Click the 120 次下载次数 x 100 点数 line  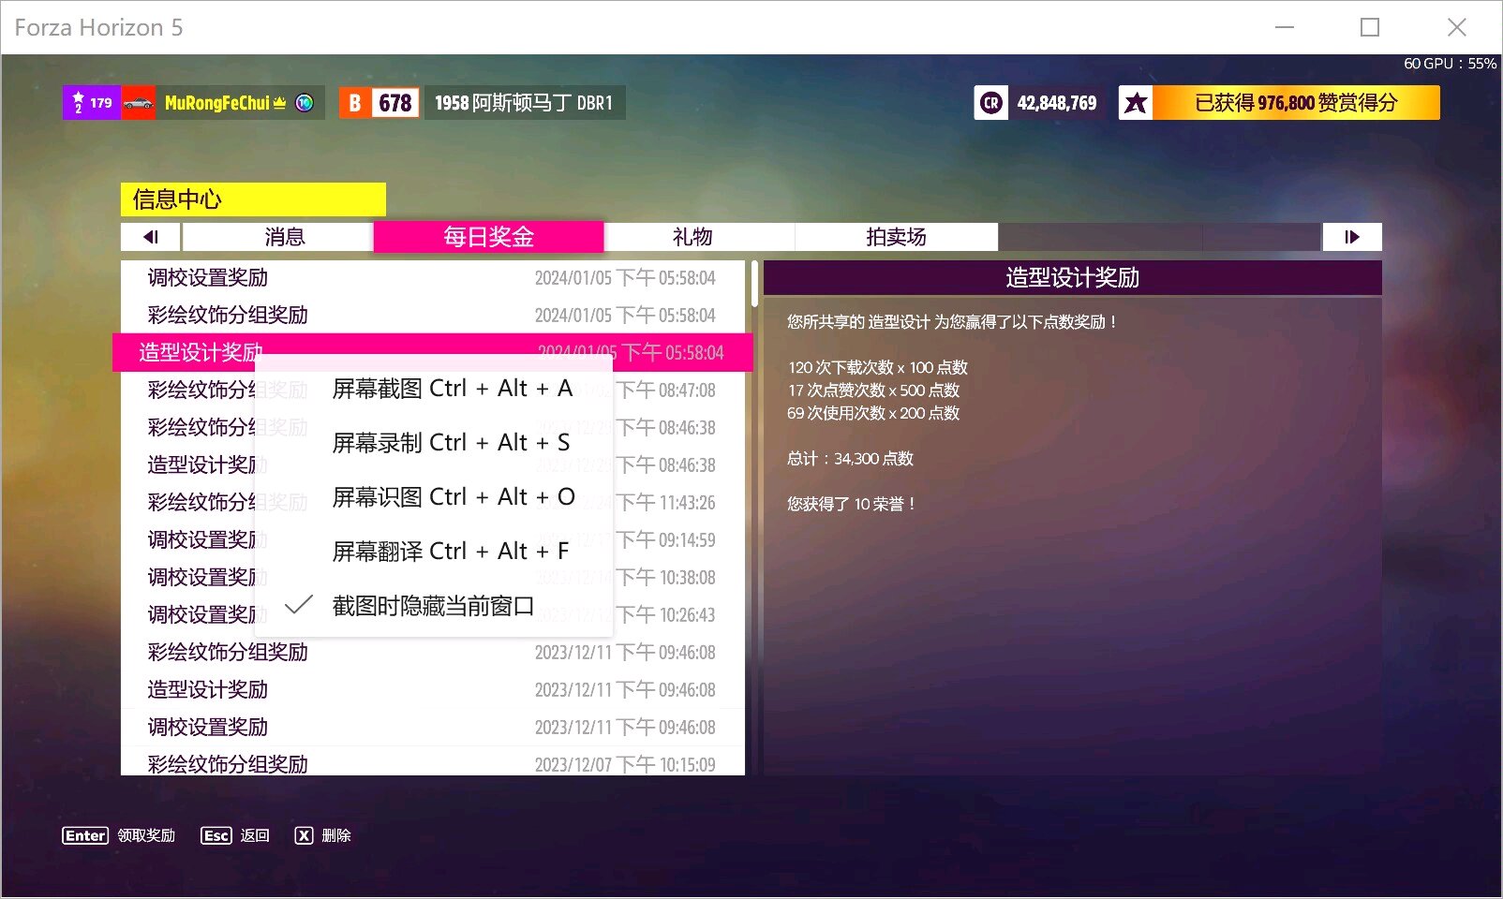(x=877, y=368)
